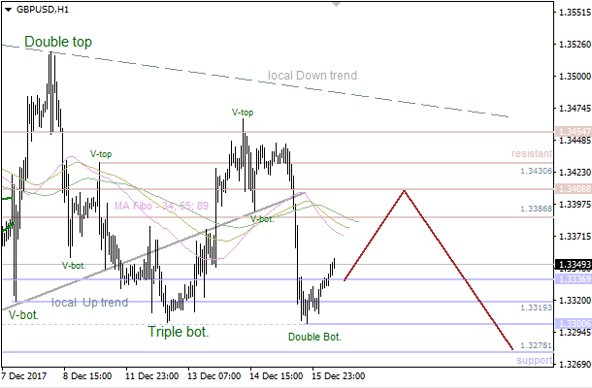Select the current price tag 1.33493
Screen dimensions: 592x388
pos(571,264)
